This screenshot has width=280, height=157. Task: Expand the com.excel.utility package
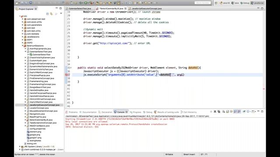click(23, 22)
